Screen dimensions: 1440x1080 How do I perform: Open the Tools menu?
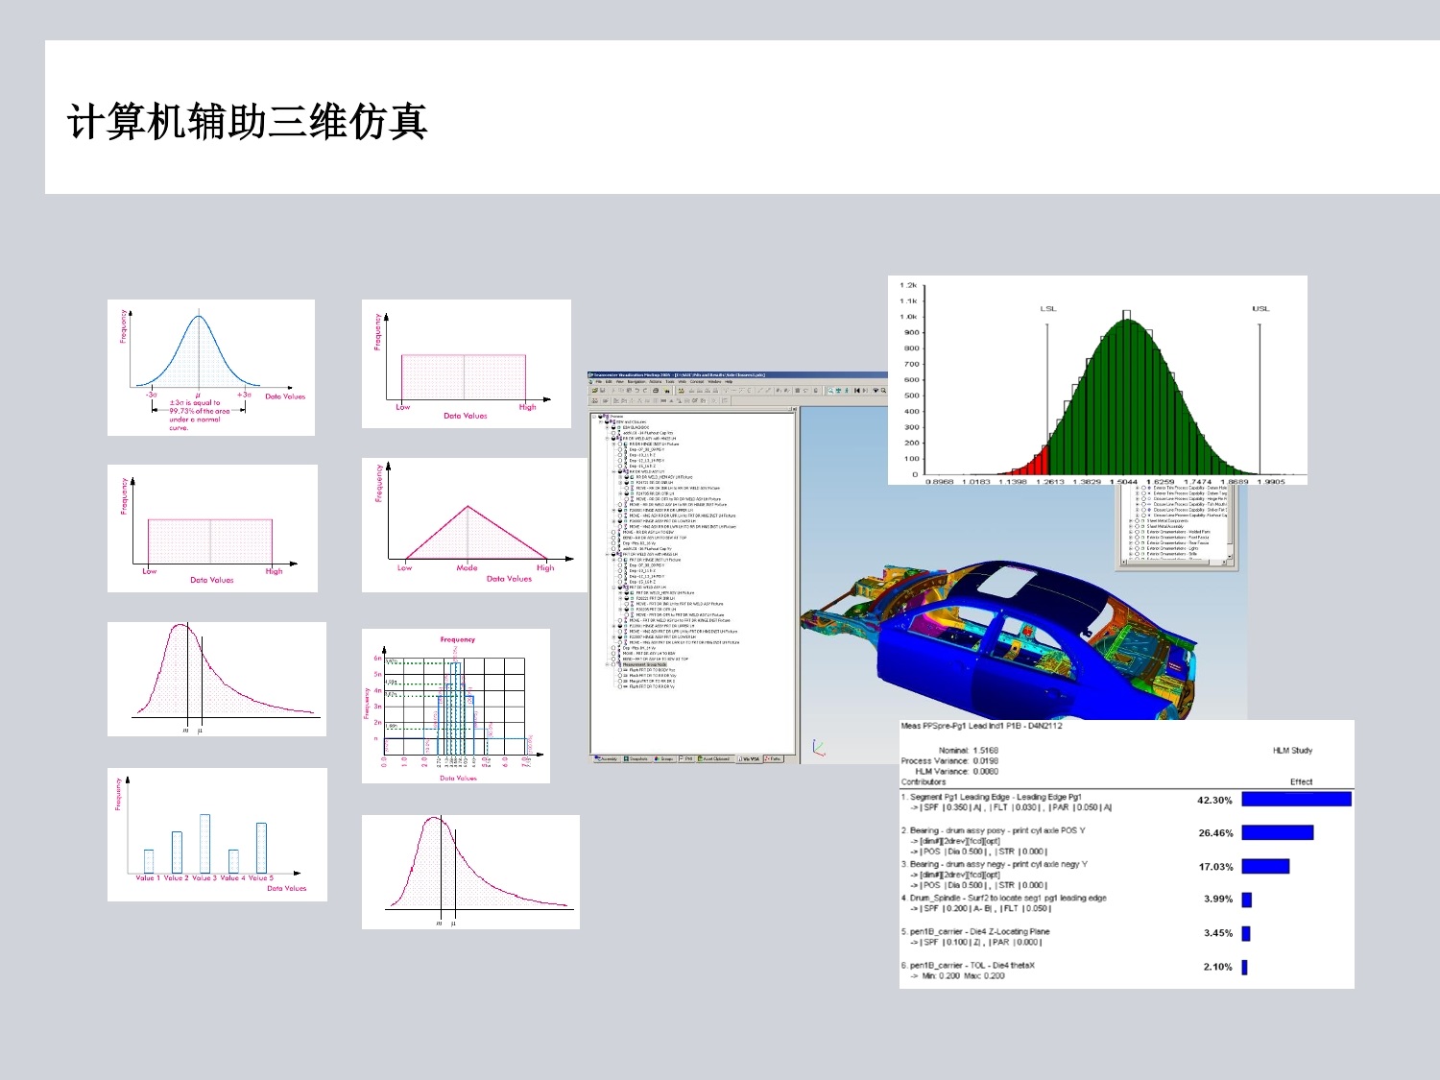(x=670, y=381)
